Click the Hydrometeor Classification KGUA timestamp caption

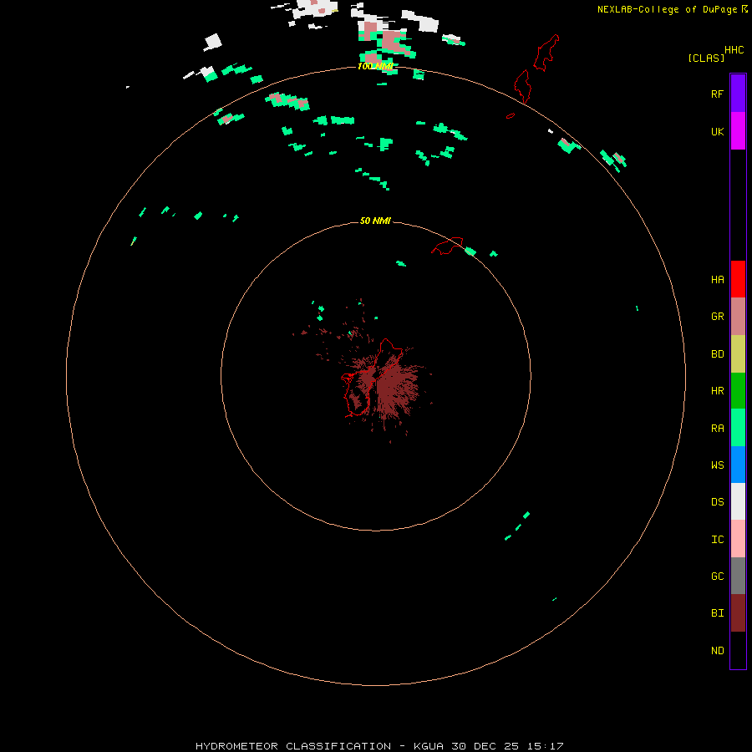(379, 746)
